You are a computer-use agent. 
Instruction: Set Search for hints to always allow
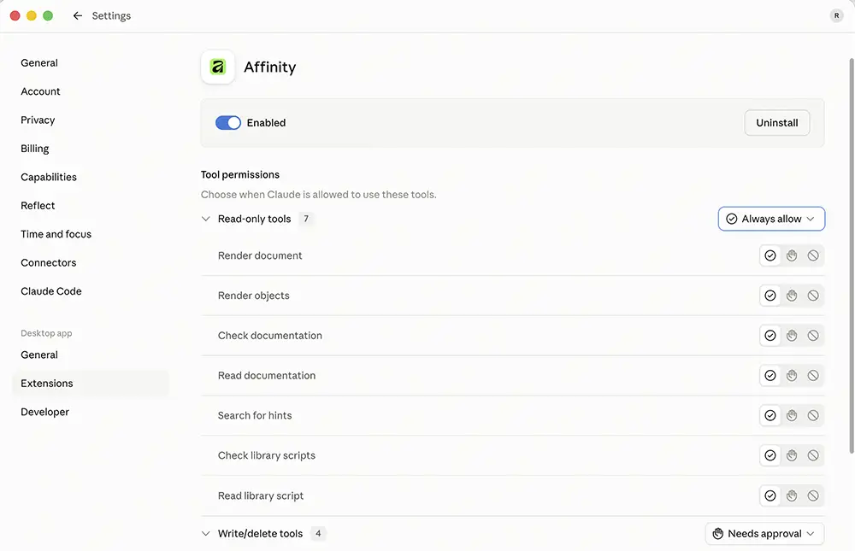coord(770,415)
